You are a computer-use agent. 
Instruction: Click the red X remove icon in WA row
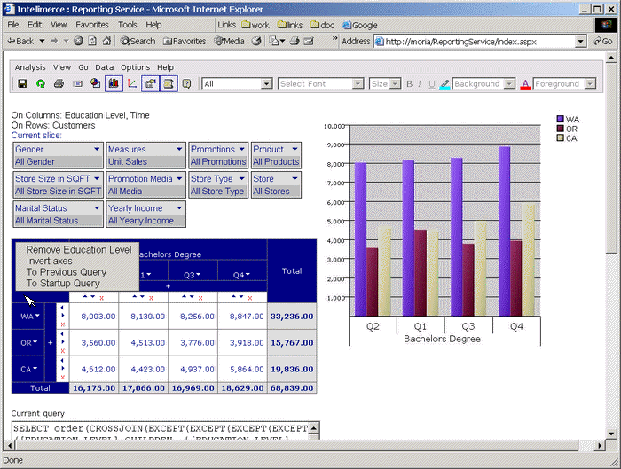tap(63, 324)
